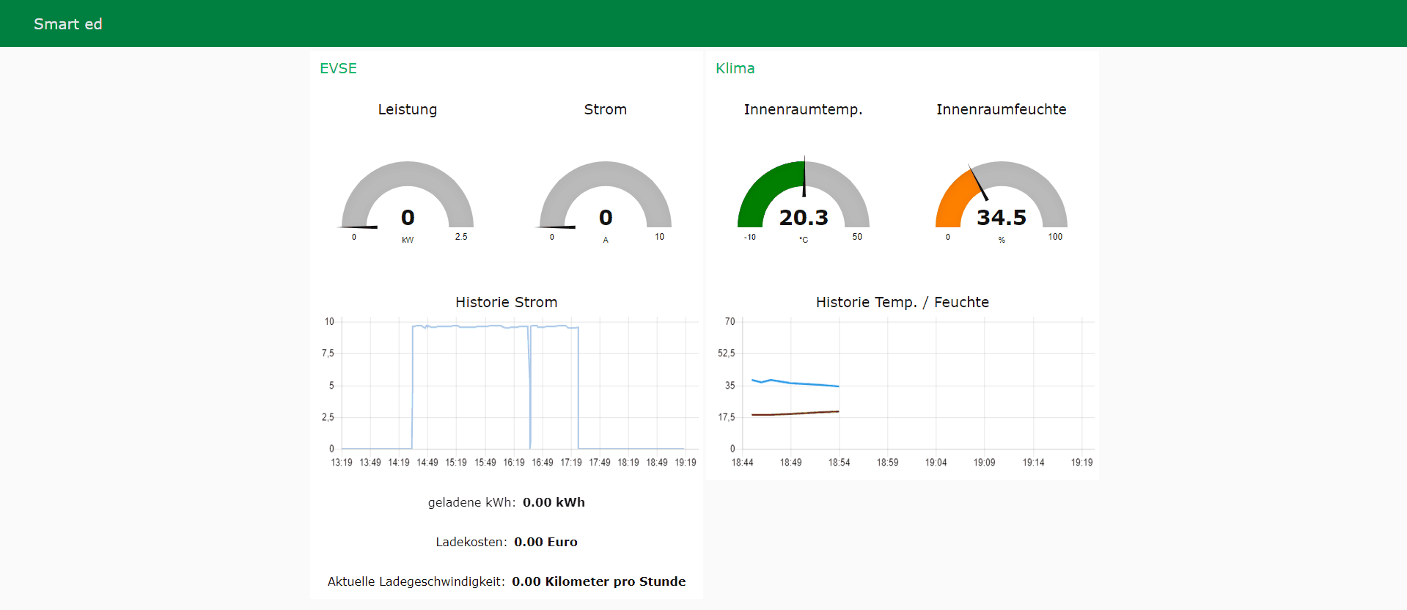Screen dimensions: 1407x610
Task: Click the 18:54 label on temperature chart
Action: pyautogui.click(x=839, y=463)
